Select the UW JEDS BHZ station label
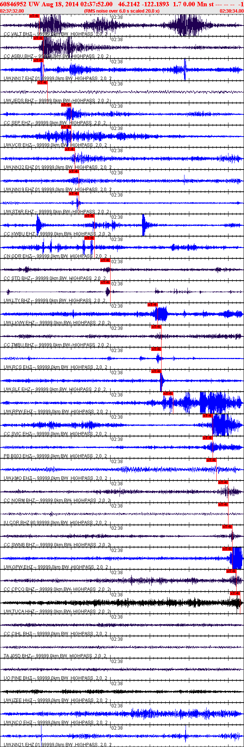The image size is (244, 747). click(56, 101)
